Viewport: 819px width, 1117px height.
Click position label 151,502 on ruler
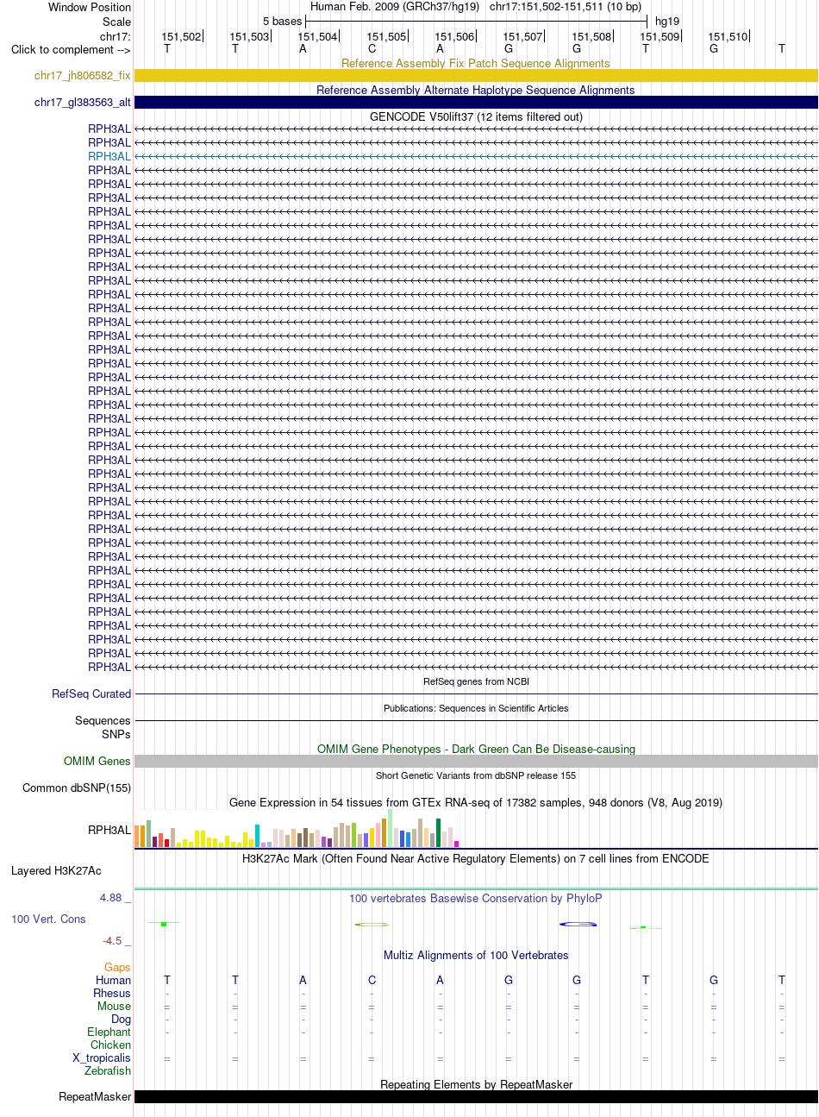tap(181, 36)
